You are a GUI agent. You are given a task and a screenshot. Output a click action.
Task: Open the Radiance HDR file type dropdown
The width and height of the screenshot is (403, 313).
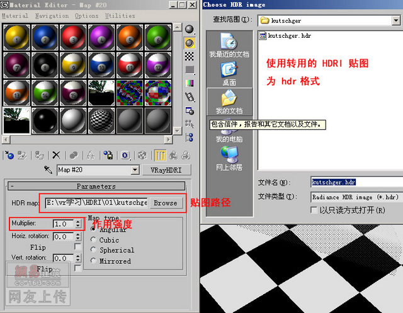tap(357, 197)
